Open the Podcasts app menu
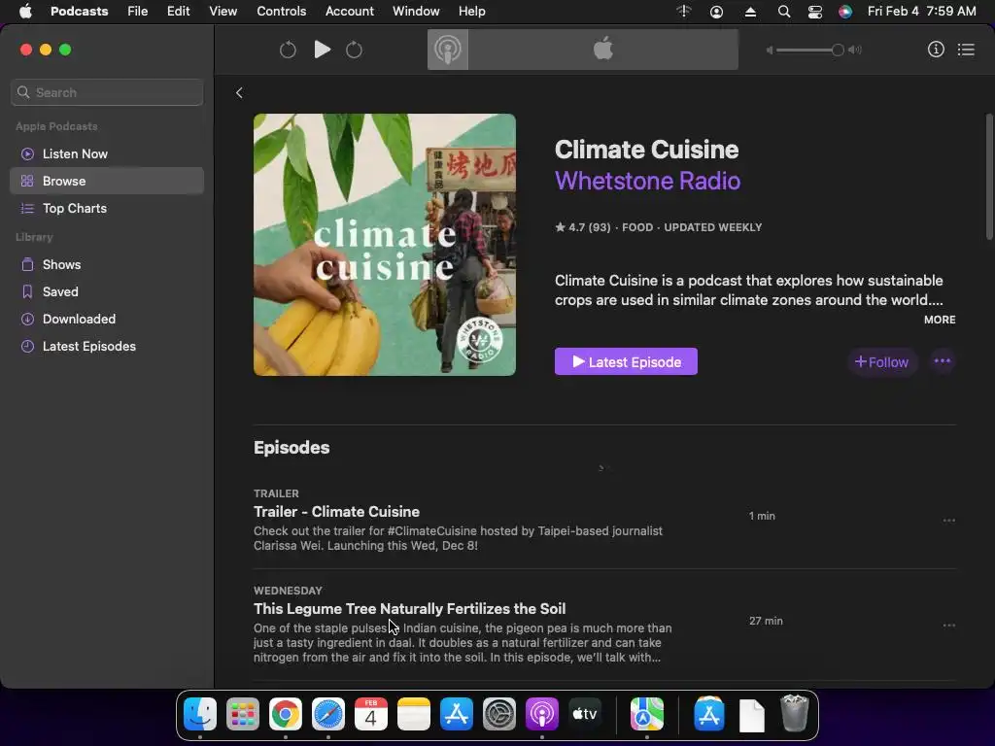The image size is (995, 746). (x=80, y=12)
